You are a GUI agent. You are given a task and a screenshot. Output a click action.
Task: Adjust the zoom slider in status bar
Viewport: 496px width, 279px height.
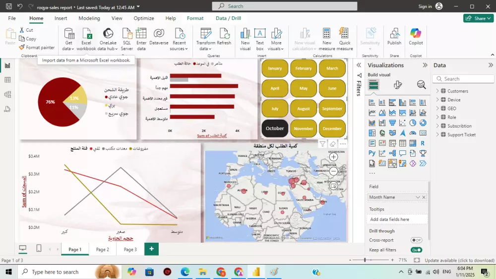point(365,260)
